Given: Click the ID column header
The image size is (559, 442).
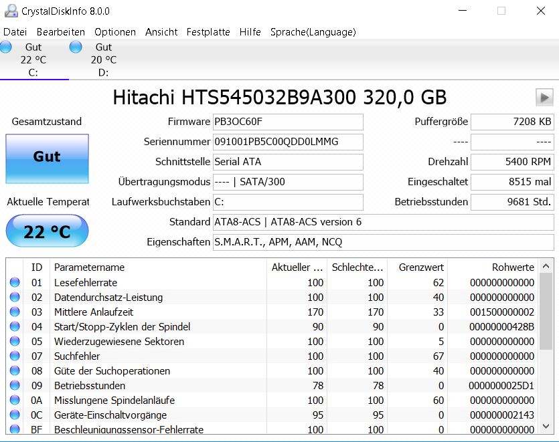Looking at the screenshot, I should (36, 267).
